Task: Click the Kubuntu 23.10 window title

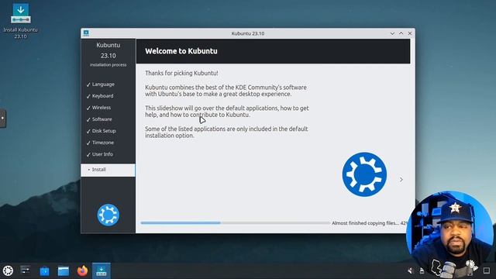Action: (248, 33)
